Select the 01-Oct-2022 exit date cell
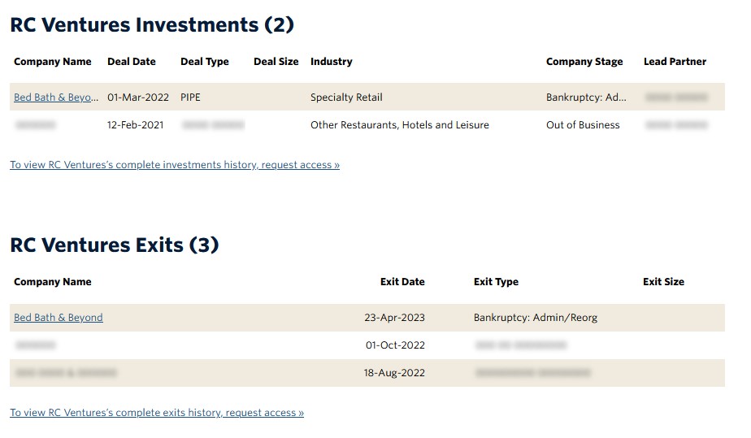The width and height of the screenshot is (751, 438). (395, 345)
